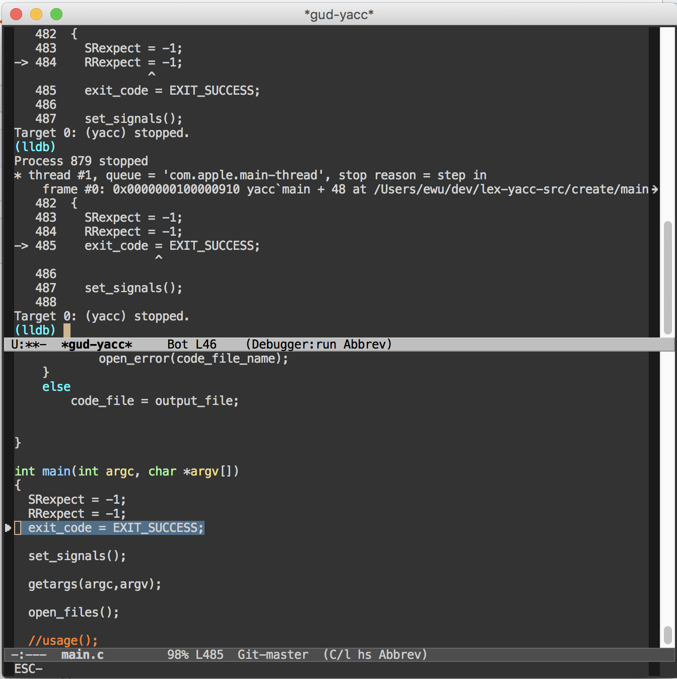Viewport: 677px width, 679px height.
Task: Click the U:**- status flags in mode line
Action: pos(29,345)
